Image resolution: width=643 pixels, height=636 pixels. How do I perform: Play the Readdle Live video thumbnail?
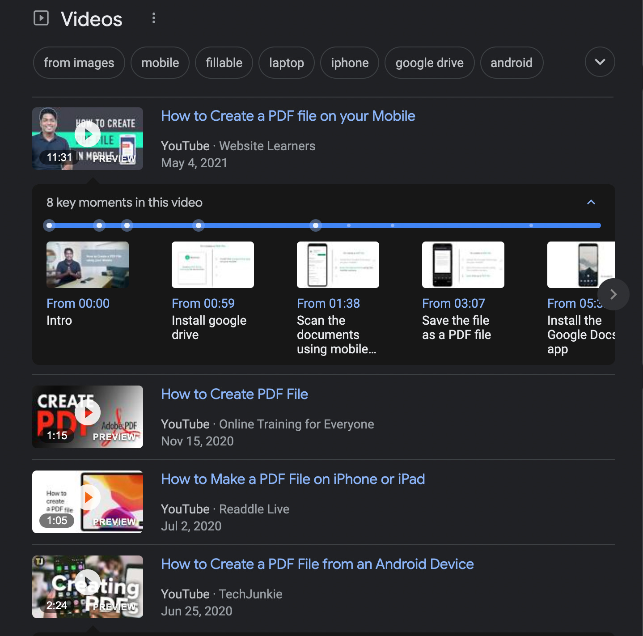point(88,502)
